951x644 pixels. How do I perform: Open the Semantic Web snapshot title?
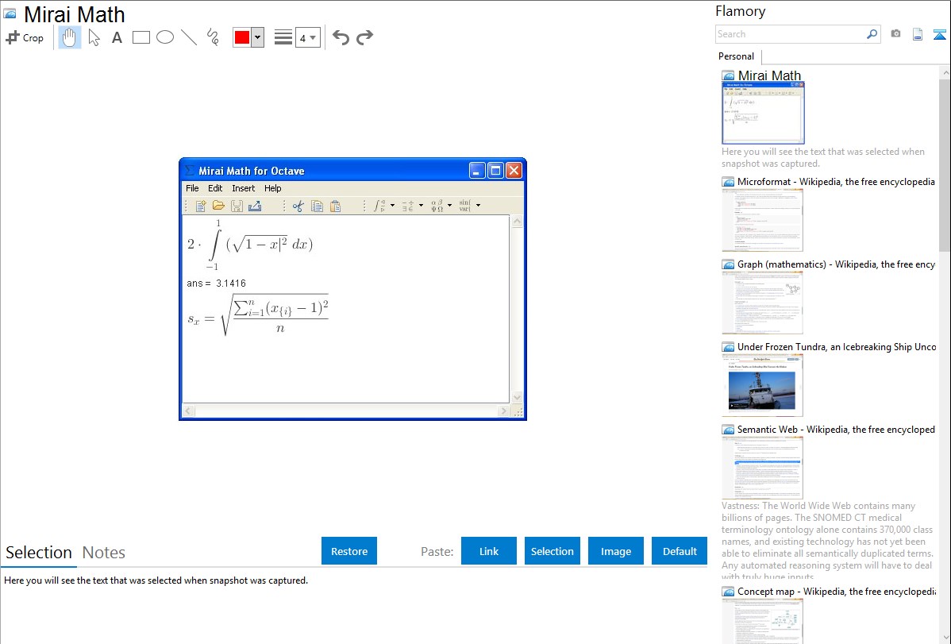836,430
